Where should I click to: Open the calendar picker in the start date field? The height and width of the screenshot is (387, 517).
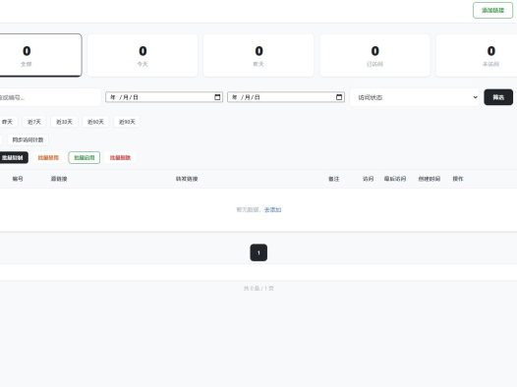pos(217,97)
